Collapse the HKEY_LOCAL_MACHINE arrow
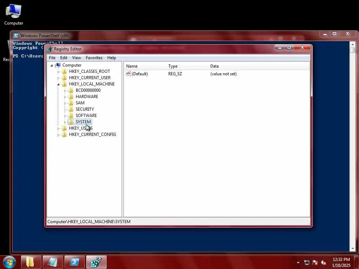 (x=59, y=84)
